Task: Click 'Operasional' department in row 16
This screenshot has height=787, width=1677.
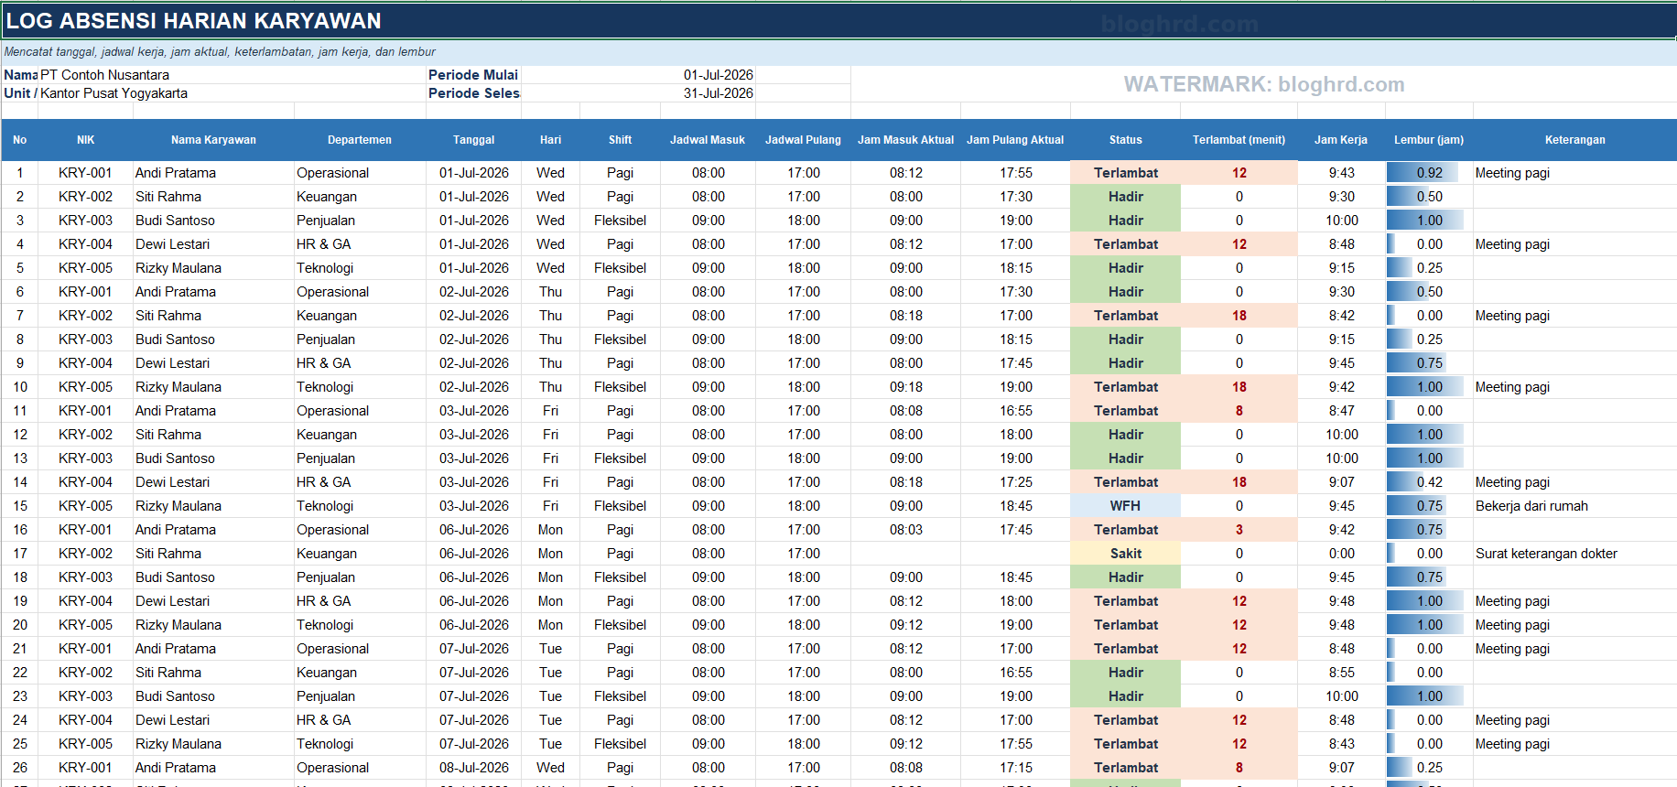Action: pos(360,530)
